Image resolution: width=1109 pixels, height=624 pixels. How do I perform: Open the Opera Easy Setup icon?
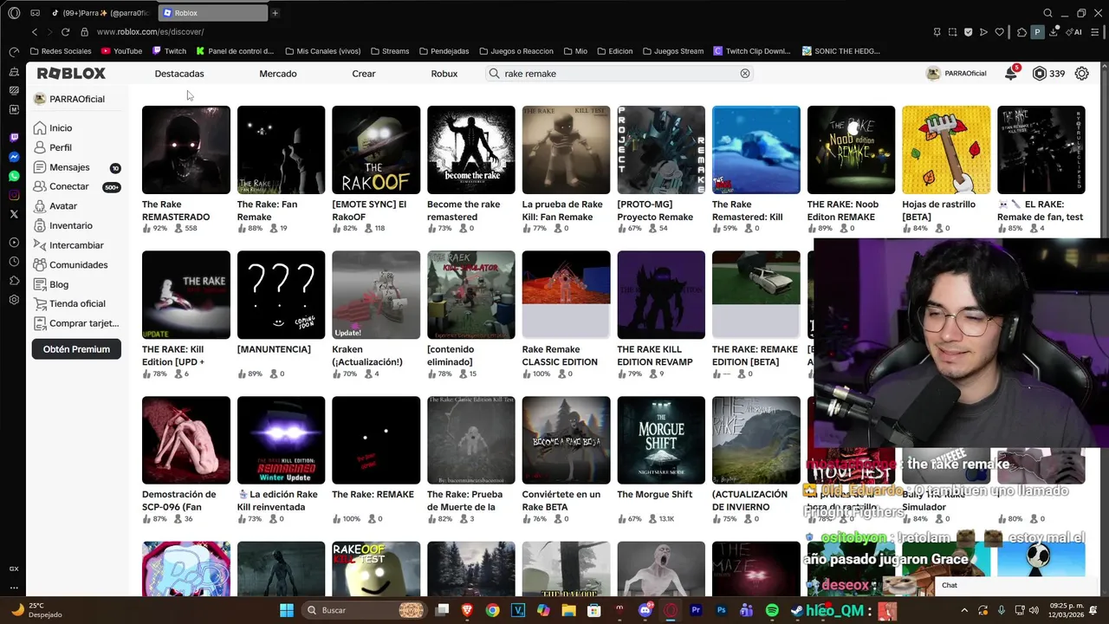1094,32
